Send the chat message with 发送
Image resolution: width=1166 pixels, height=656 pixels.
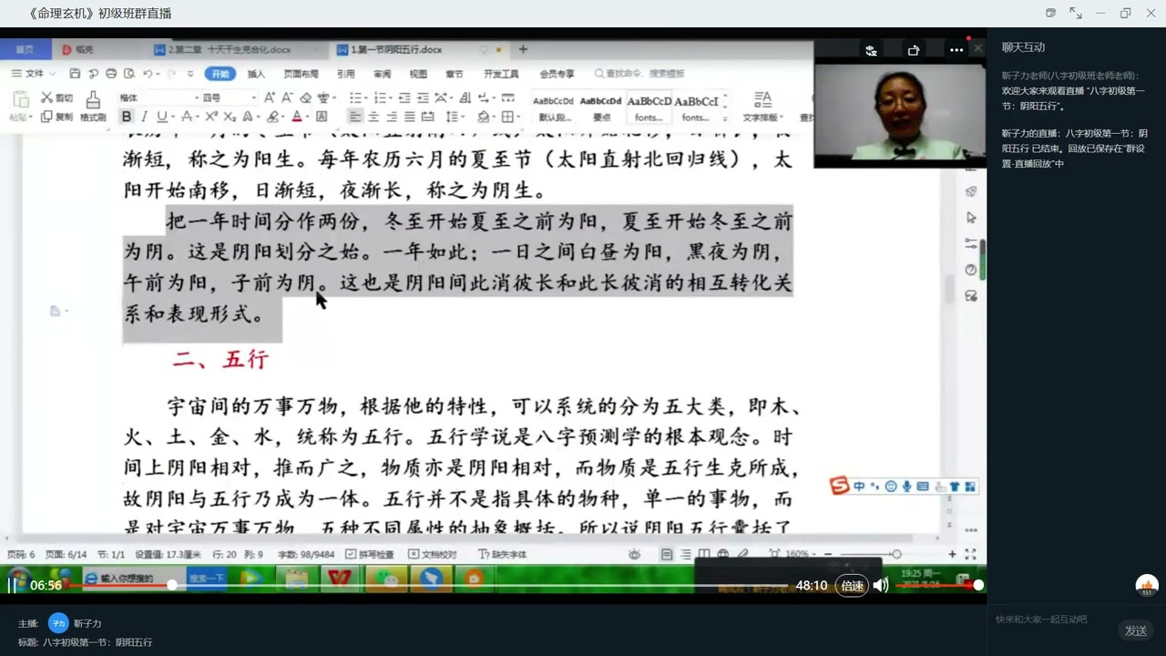[x=1136, y=630]
